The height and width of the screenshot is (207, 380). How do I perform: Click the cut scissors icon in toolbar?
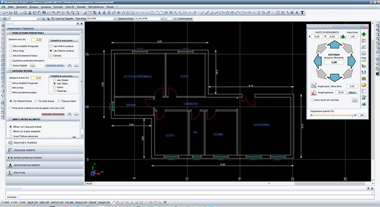pos(30,13)
